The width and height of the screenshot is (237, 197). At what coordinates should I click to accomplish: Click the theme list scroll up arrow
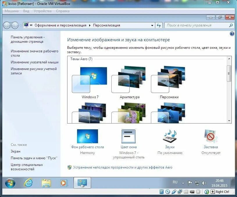(229, 59)
